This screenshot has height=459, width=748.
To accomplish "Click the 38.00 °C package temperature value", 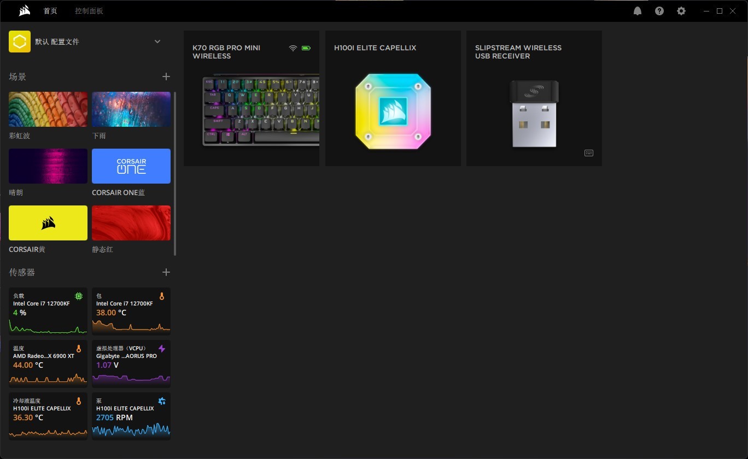I will [112, 313].
